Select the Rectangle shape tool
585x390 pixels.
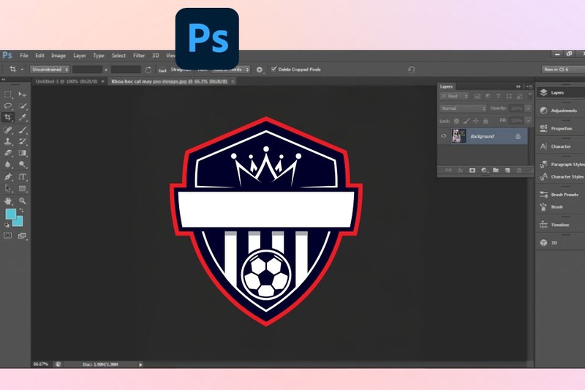[23, 189]
